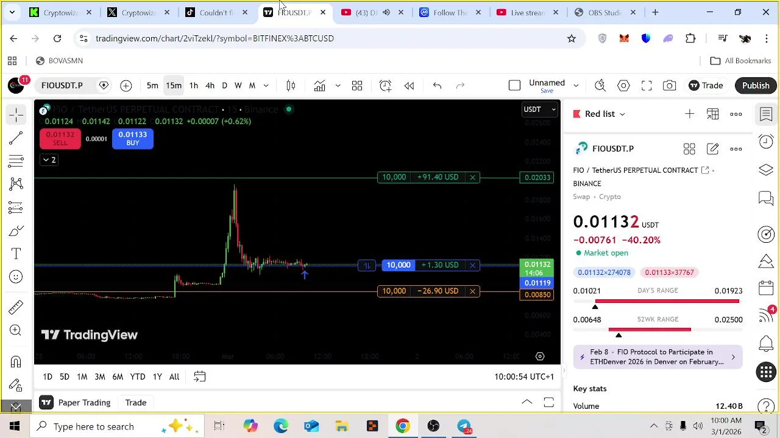The height and width of the screenshot is (438, 780).
Task: Switch to the 5m timeframe
Action: click(x=152, y=86)
